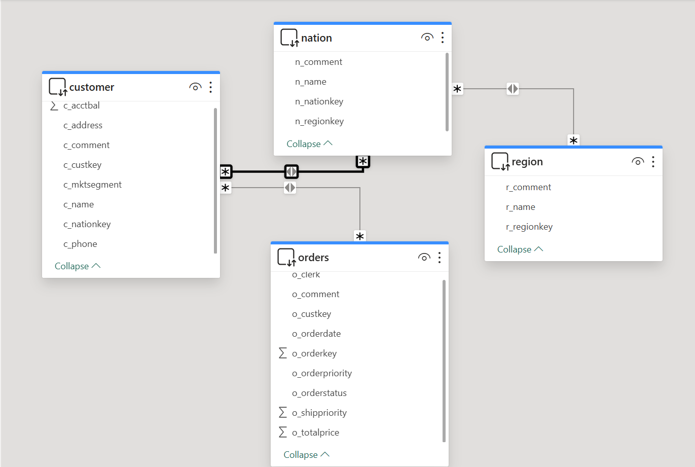The width and height of the screenshot is (695, 467).
Task: Select the o_totalprice field in orders
Action: point(315,433)
